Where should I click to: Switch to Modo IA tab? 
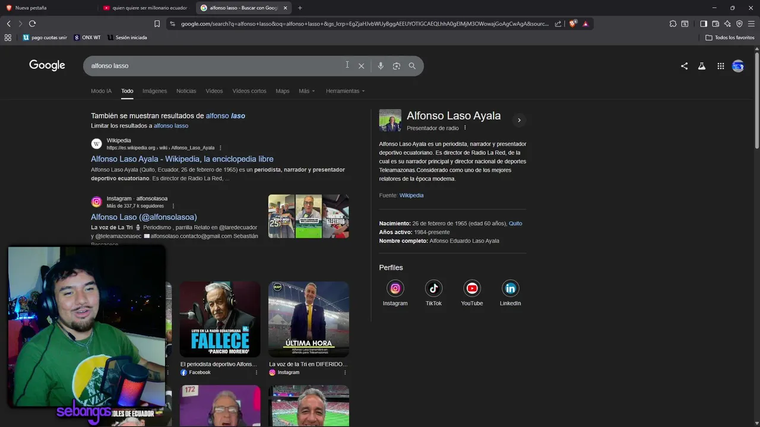click(101, 91)
